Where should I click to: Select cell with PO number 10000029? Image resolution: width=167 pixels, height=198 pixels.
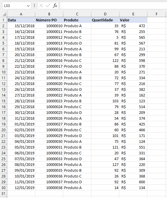(49, 136)
